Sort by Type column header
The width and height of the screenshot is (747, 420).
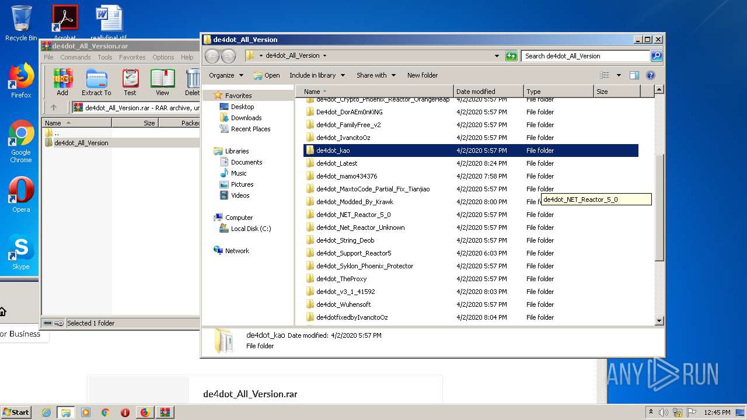tap(558, 92)
